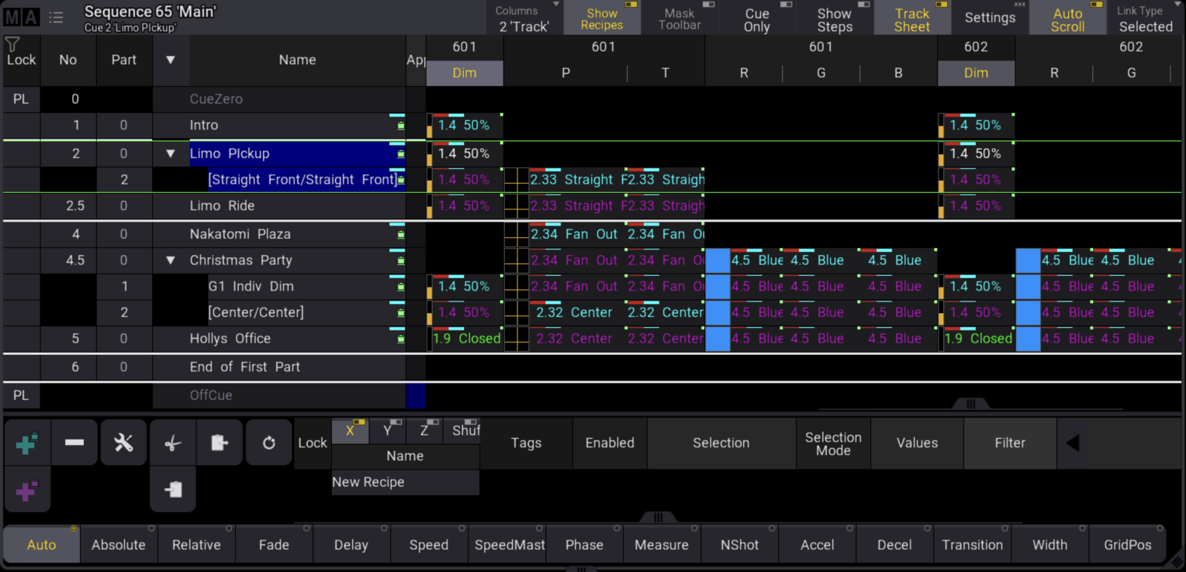The image size is (1186, 572).
Task: Click the 601 Dim column header
Action: [465, 73]
